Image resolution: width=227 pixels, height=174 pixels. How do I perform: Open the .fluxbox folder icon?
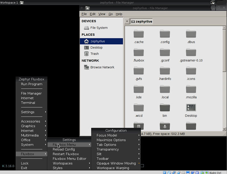[x=139, y=53]
